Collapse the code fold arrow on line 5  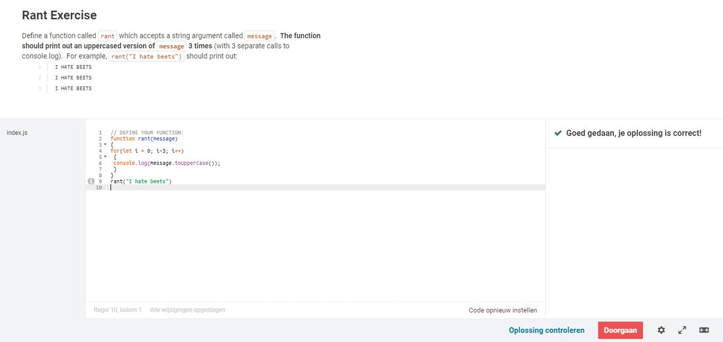[x=104, y=157]
